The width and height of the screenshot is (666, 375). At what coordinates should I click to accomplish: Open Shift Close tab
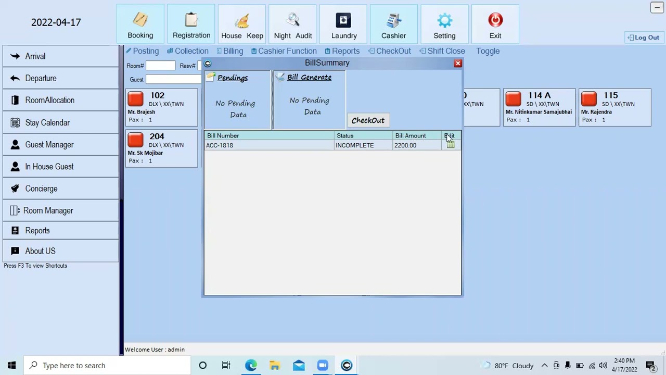(x=442, y=51)
